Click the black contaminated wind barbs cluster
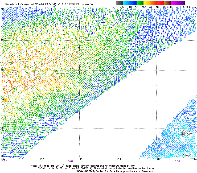The height and width of the screenshot is (173, 197). pos(186,133)
